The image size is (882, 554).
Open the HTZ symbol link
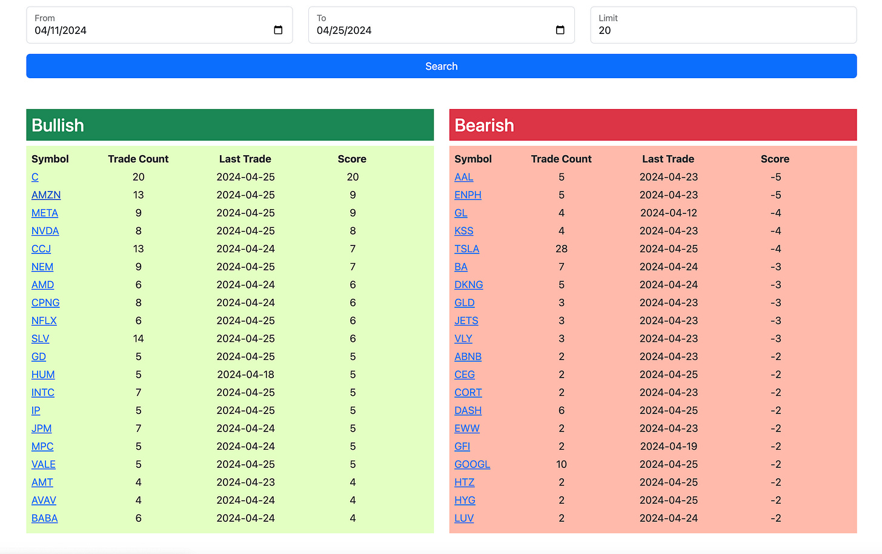pyautogui.click(x=465, y=482)
